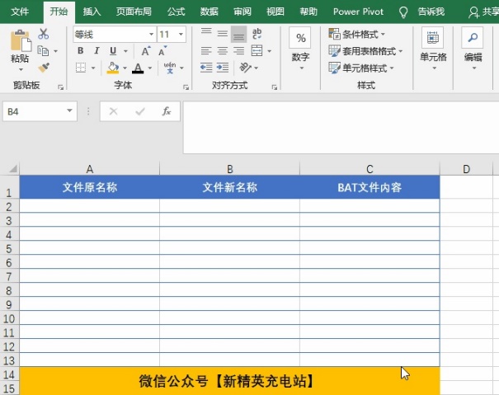Align cell text left
This screenshot has width=499, height=395.
click(206, 50)
